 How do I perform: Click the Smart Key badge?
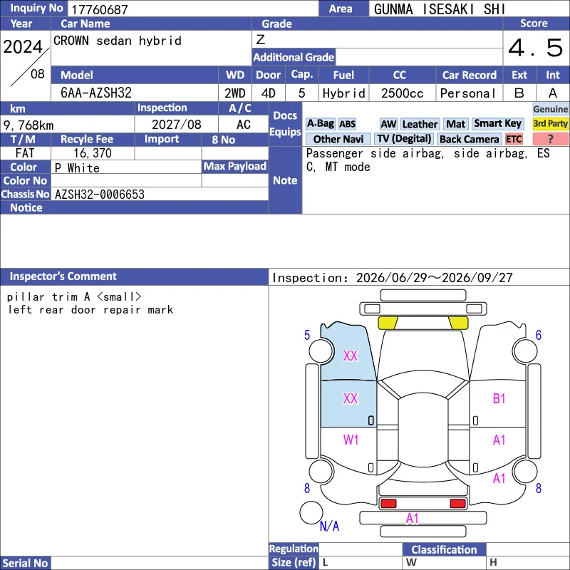[497, 123]
